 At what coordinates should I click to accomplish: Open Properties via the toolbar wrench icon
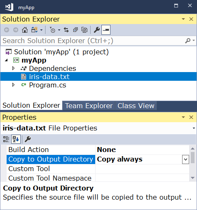[97, 30]
